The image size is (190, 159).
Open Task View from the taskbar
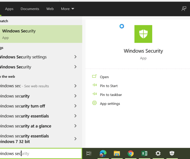click(x=89, y=153)
